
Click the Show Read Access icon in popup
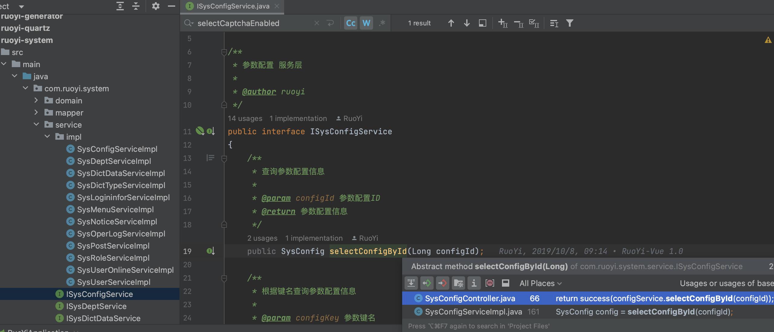pyautogui.click(x=427, y=283)
